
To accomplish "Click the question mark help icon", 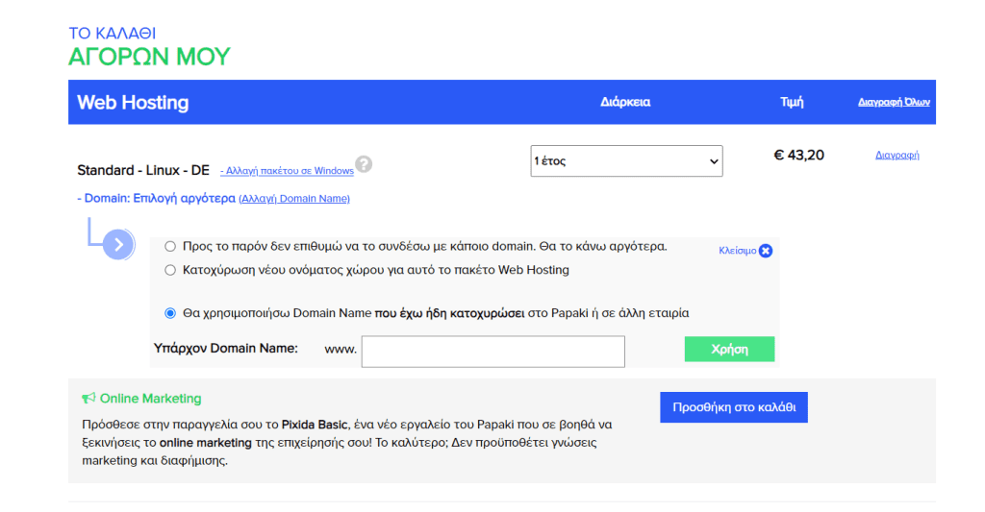I will click(x=364, y=164).
